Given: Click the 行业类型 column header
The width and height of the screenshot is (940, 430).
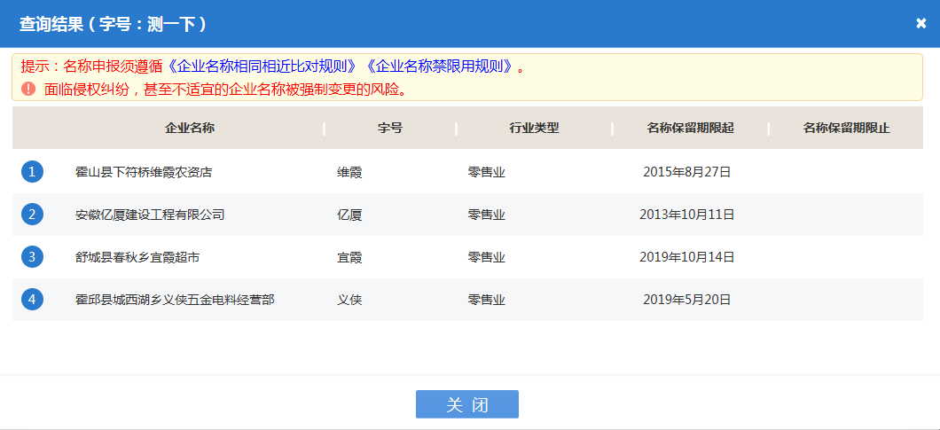Looking at the screenshot, I should tap(534, 128).
